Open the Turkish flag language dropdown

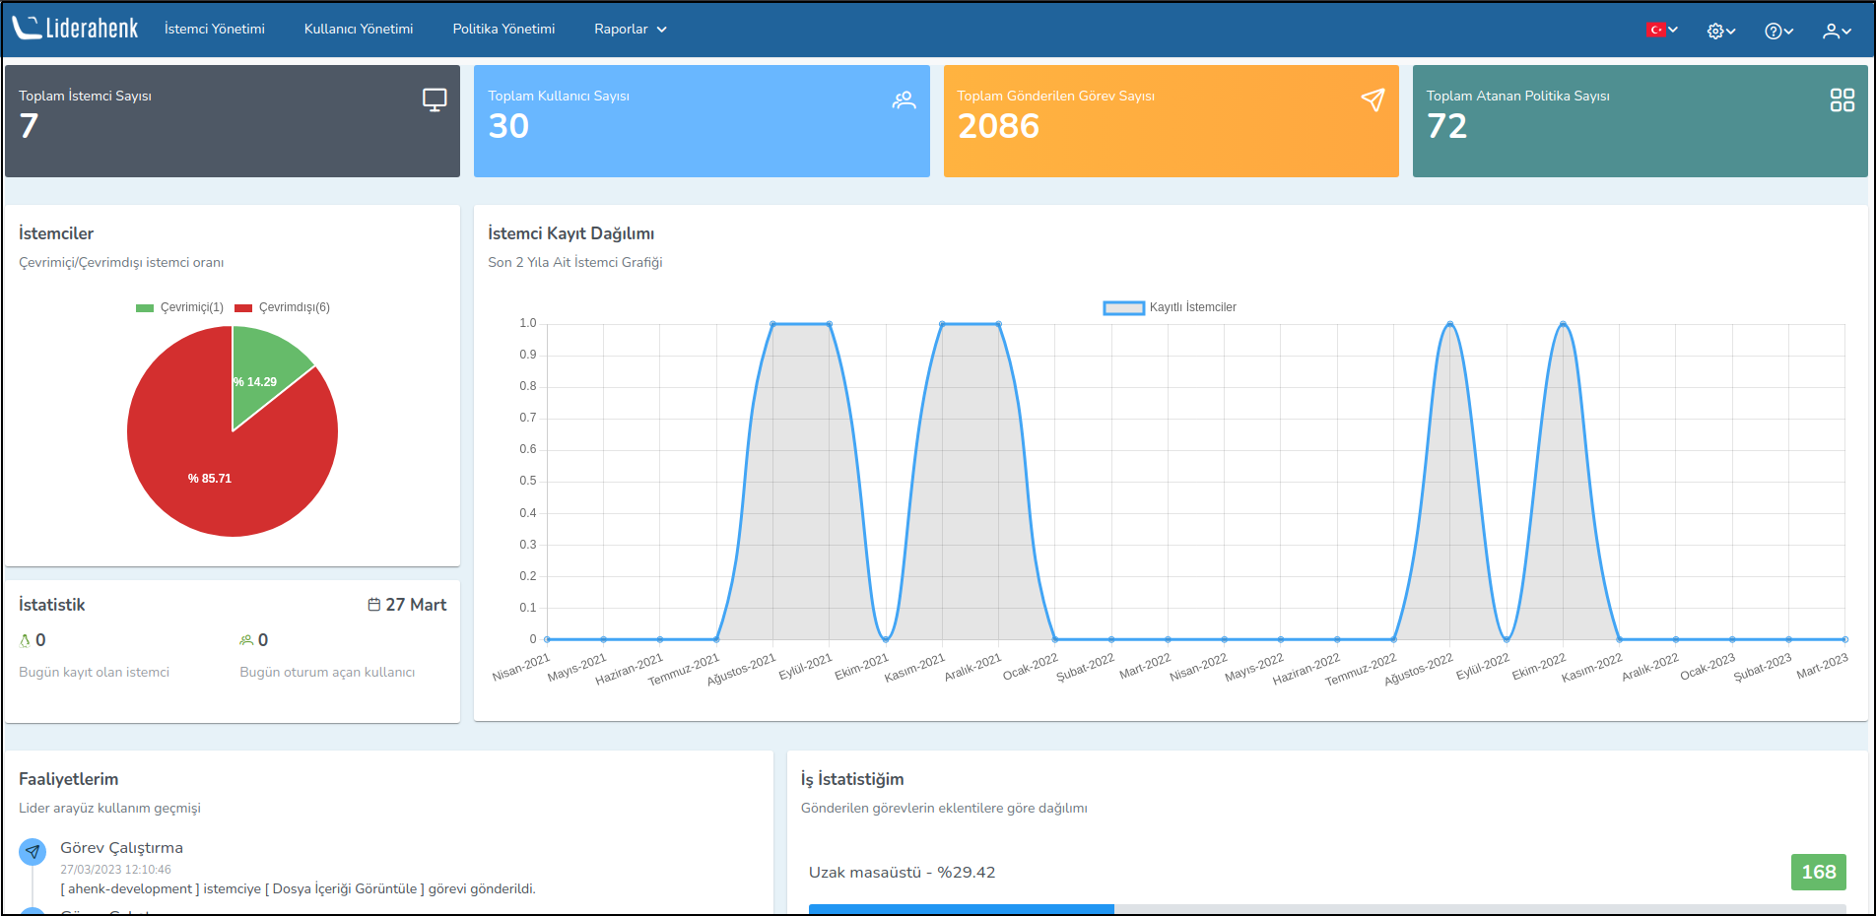coord(1662,30)
